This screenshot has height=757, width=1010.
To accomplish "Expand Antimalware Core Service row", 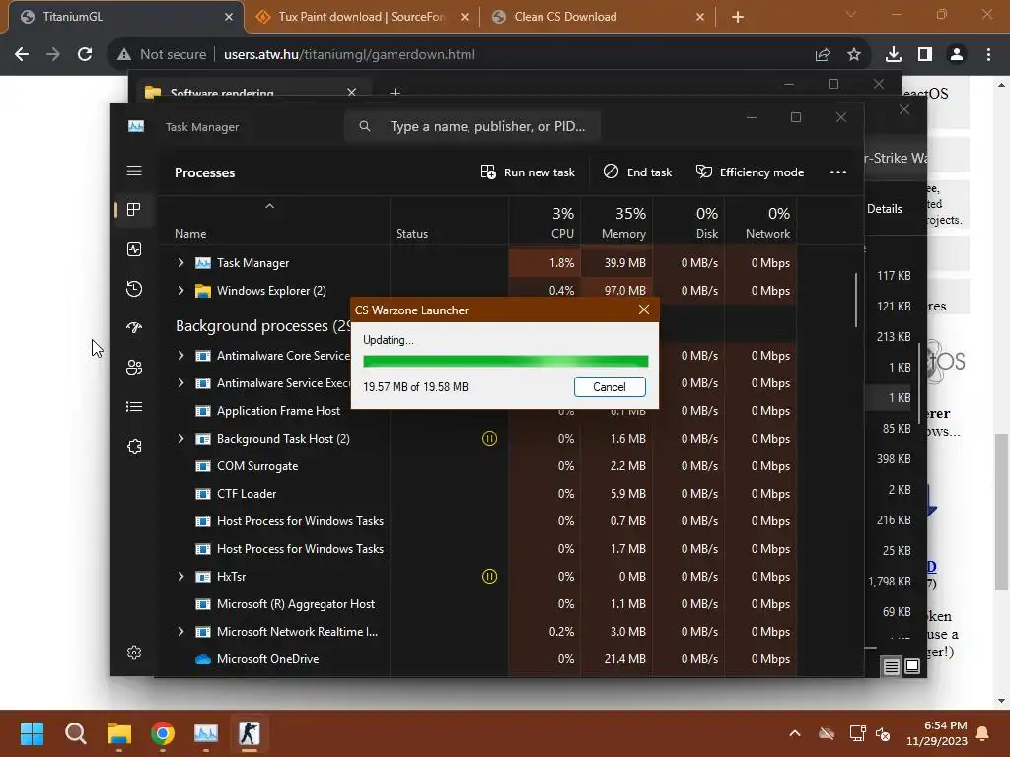I will (181, 355).
